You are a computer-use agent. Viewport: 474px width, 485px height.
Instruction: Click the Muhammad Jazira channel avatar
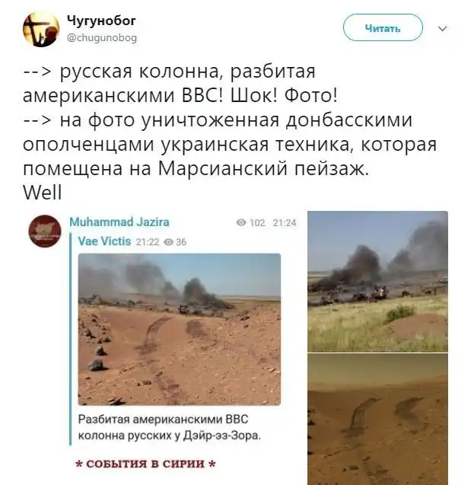(45, 231)
